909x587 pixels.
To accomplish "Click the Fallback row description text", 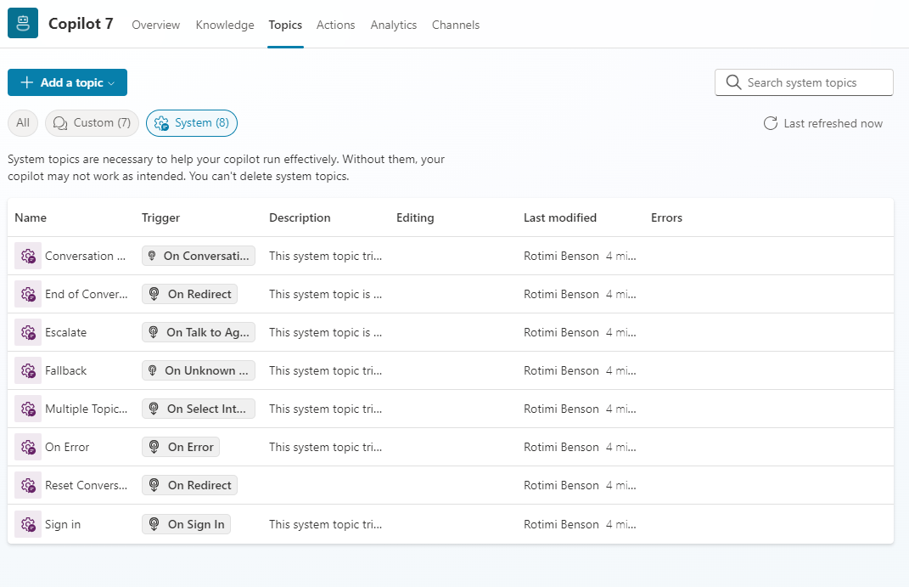I will (325, 370).
